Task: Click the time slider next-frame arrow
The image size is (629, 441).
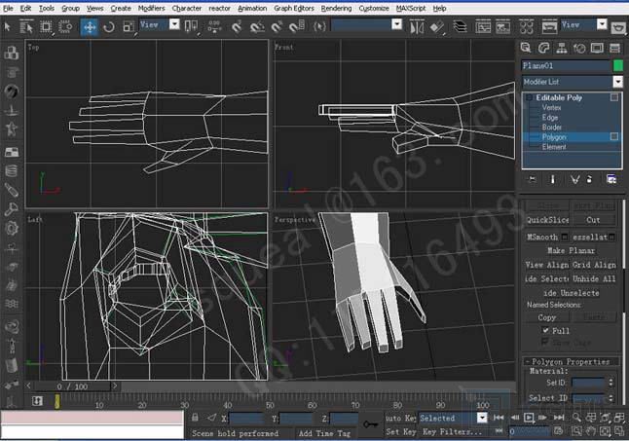Action: 115,386
